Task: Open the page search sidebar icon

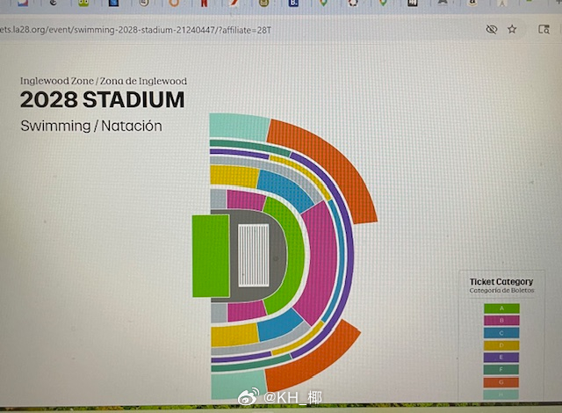Action: (544, 29)
